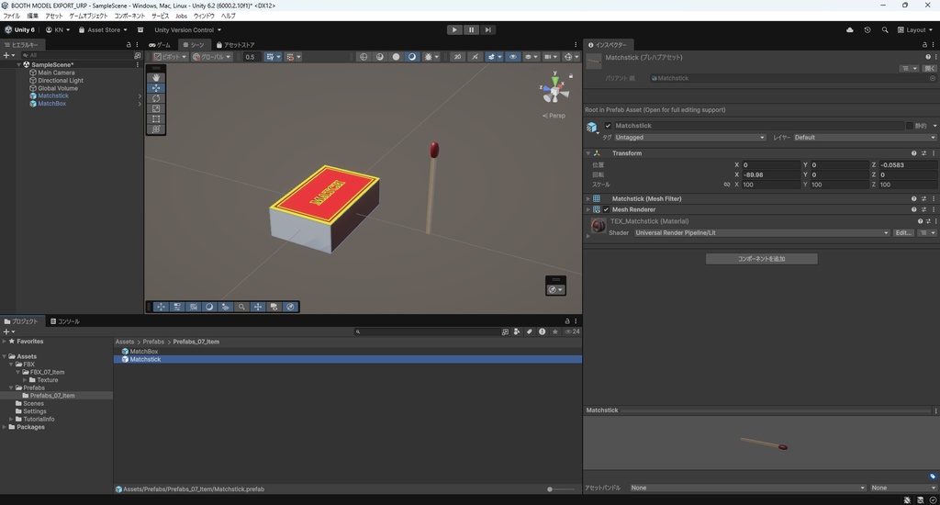940x505 pixels.
Task: Open the Pivot mode dropdown
Action: pyautogui.click(x=170, y=57)
